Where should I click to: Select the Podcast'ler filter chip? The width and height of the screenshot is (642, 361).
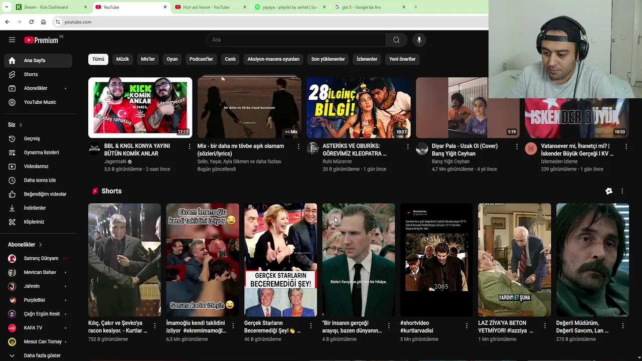pos(201,59)
